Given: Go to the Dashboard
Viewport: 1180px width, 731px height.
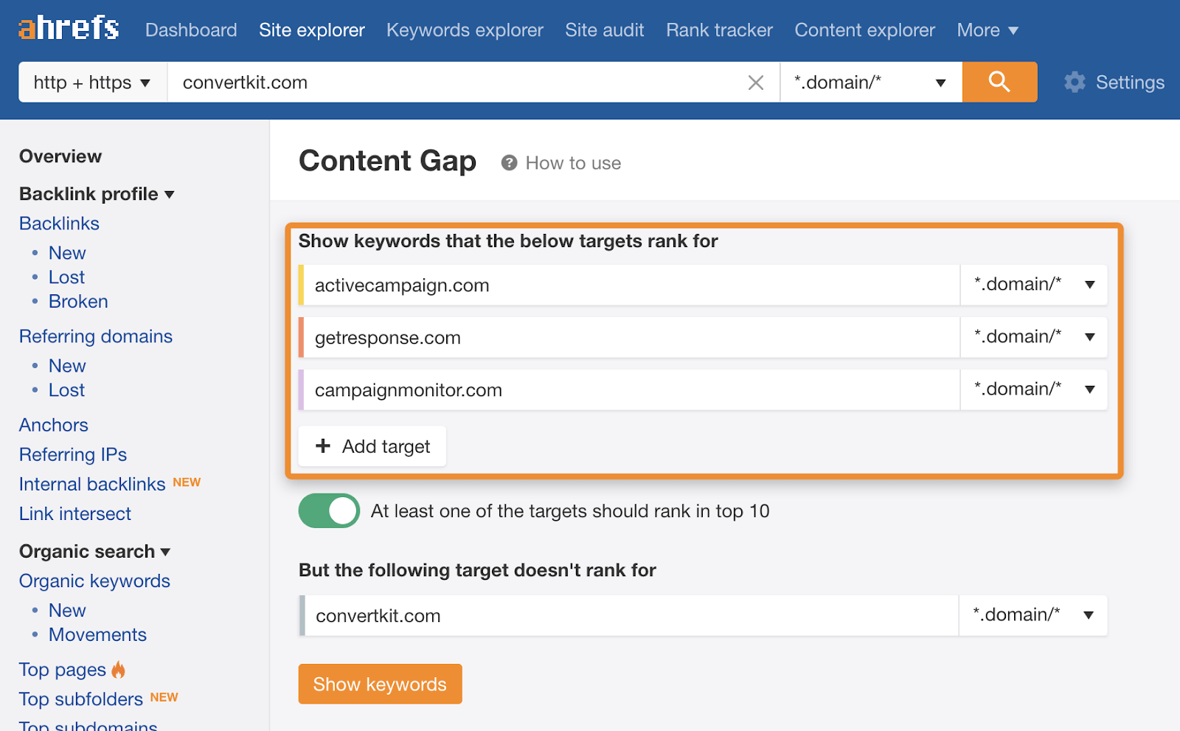Looking at the screenshot, I should 190,30.
